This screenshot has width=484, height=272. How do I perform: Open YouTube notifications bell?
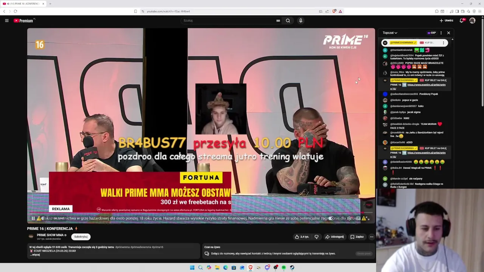click(x=462, y=21)
